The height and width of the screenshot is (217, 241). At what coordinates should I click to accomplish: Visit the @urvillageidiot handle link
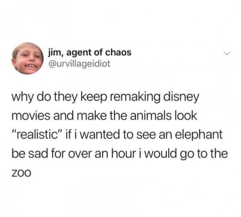pyautogui.click(x=79, y=64)
